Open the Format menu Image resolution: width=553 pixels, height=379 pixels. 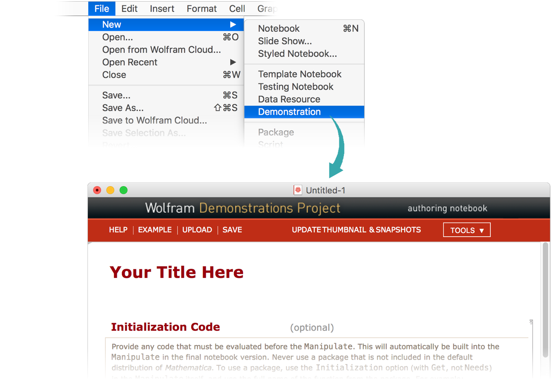(x=201, y=9)
